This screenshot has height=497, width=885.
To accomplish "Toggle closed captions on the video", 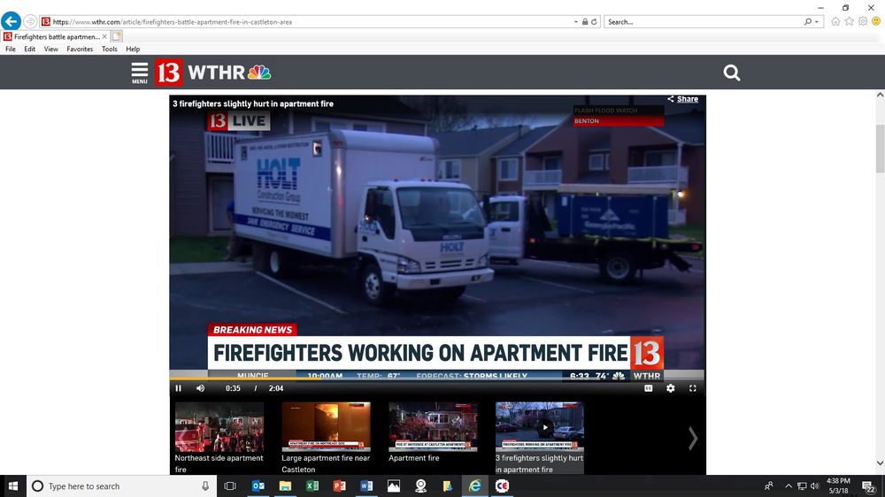I will 648,388.
